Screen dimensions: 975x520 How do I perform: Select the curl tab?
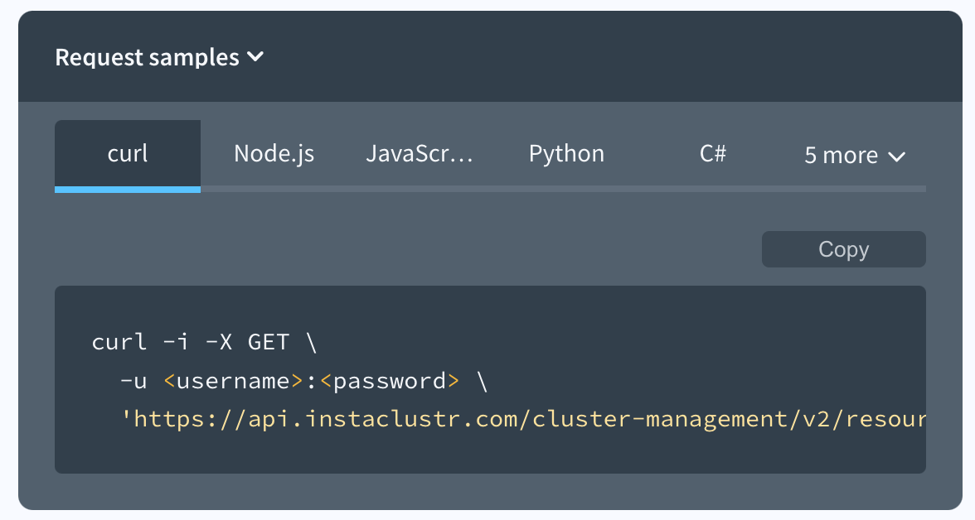[127, 153]
